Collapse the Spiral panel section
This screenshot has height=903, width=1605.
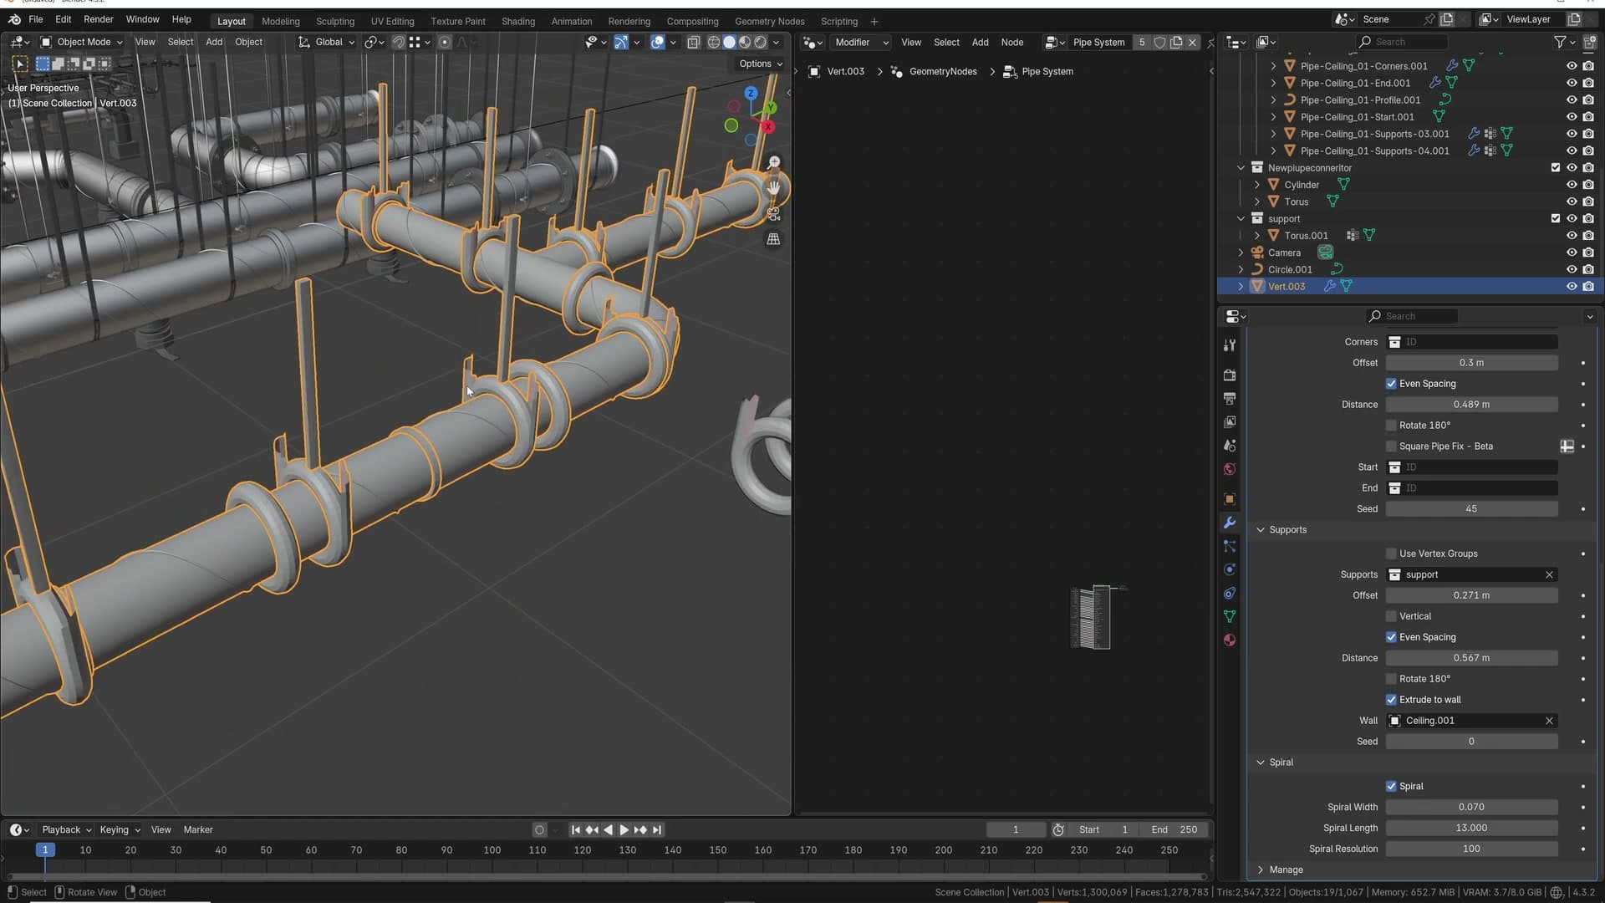(x=1261, y=763)
